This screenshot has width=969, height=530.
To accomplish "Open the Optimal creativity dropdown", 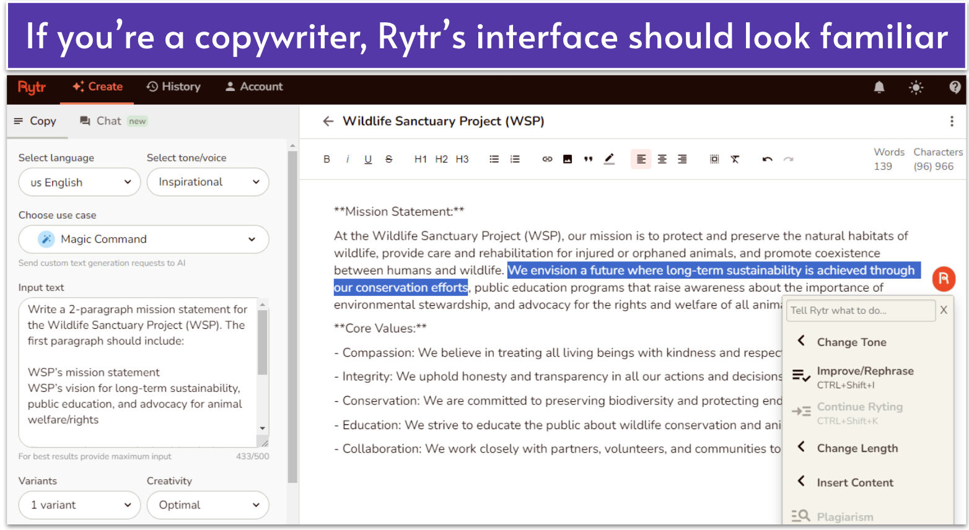I will point(208,505).
